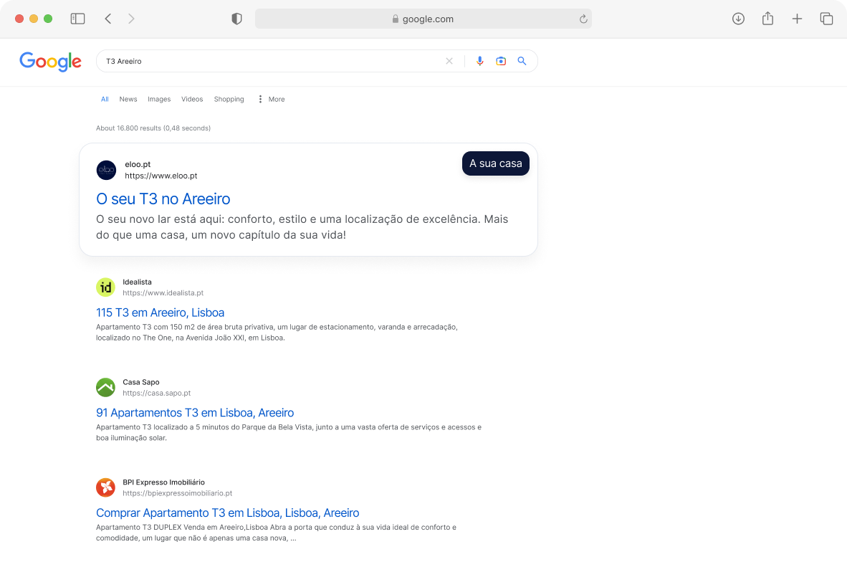The width and height of the screenshot is (847, 562).
Task: Click the Casa Sapo snippet about Bela Vista
Action: tap(289, 432)
